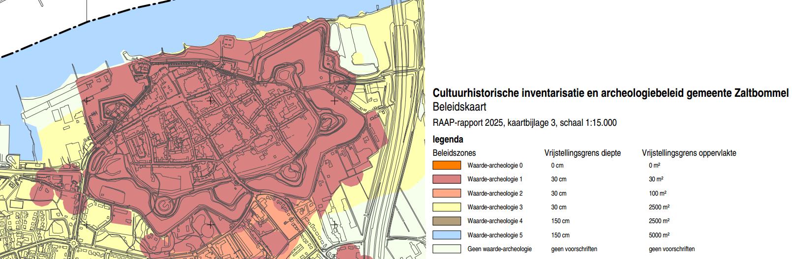Click 'geen voorschriften' in the diepte column
The height and width of the screenshot is (259, 792).
pos(574,249)
